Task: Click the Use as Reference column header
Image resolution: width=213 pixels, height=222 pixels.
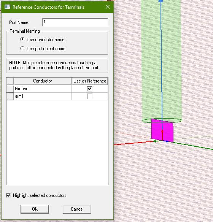Action: click(x=90, y=81)
